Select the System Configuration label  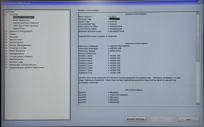pyautogui.click(x=21, y=31)
